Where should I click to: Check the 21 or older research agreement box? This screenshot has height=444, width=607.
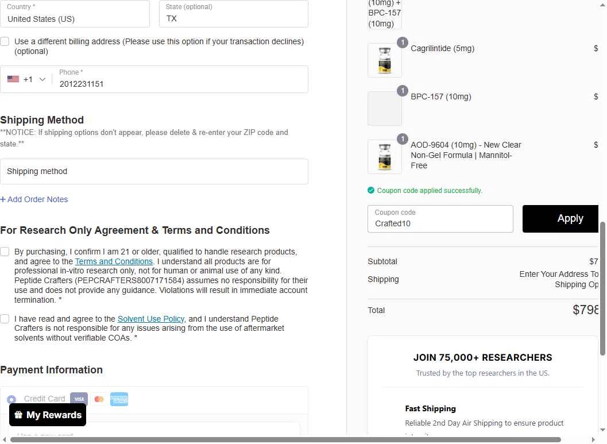(5, 252)
